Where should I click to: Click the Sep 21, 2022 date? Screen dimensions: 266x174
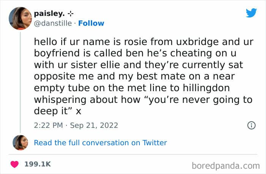point(94,125)
